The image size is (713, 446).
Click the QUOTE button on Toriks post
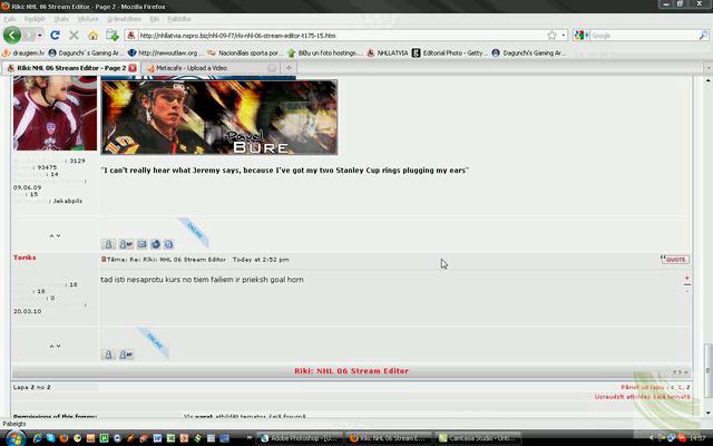(675, 259)
